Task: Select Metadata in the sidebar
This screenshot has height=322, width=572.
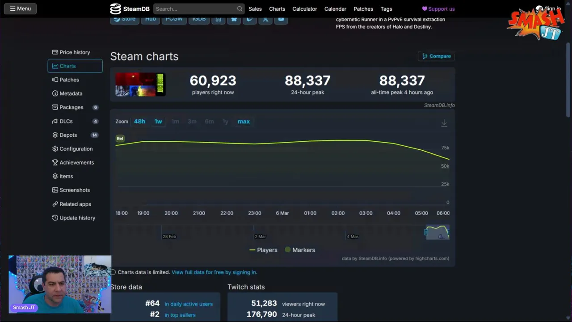Action: pyautogui.click(x=75, y=93)
